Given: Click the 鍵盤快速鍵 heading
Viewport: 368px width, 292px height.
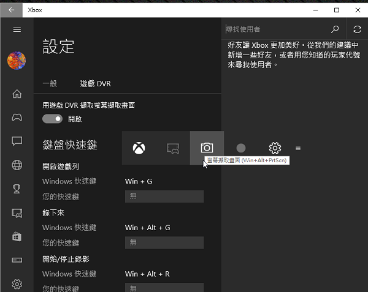Looking at the screenshot, I should coord(70,144).
